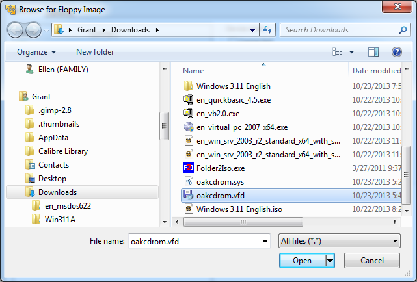This screenshot has width=417, height=282.
Task: Click the New folder button
Action: click(x=95, y=52)
